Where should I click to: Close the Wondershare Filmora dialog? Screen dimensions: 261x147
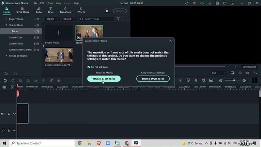(x=170, y=41)
